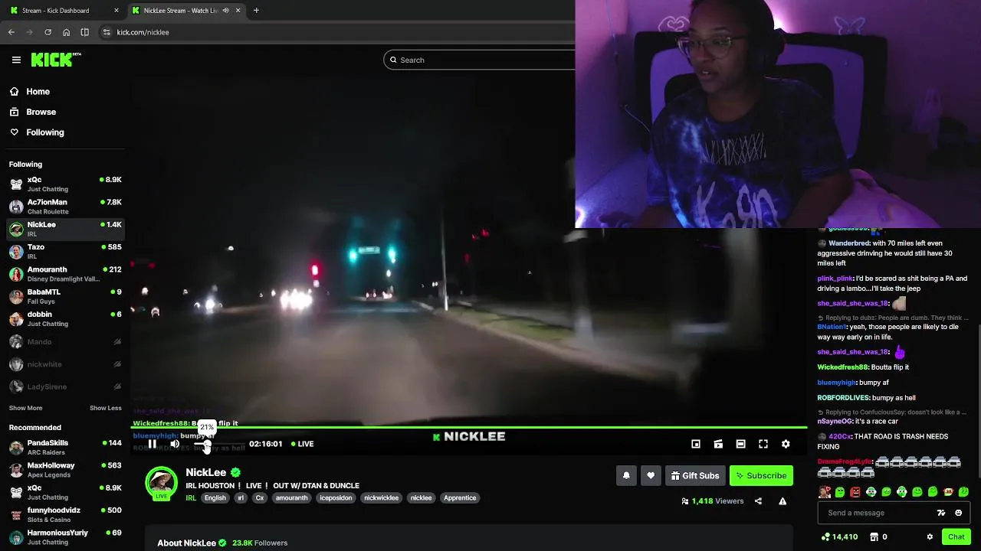Open Tazo channel in Following list

[65, 251]
